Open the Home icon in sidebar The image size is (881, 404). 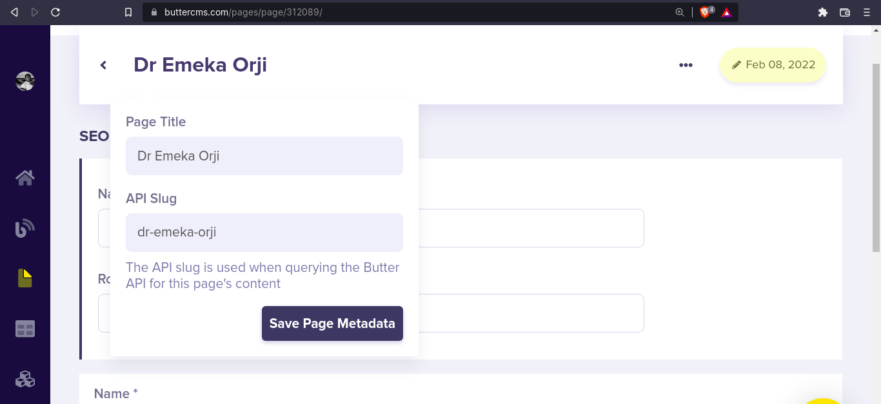click(x=25, y=177)
